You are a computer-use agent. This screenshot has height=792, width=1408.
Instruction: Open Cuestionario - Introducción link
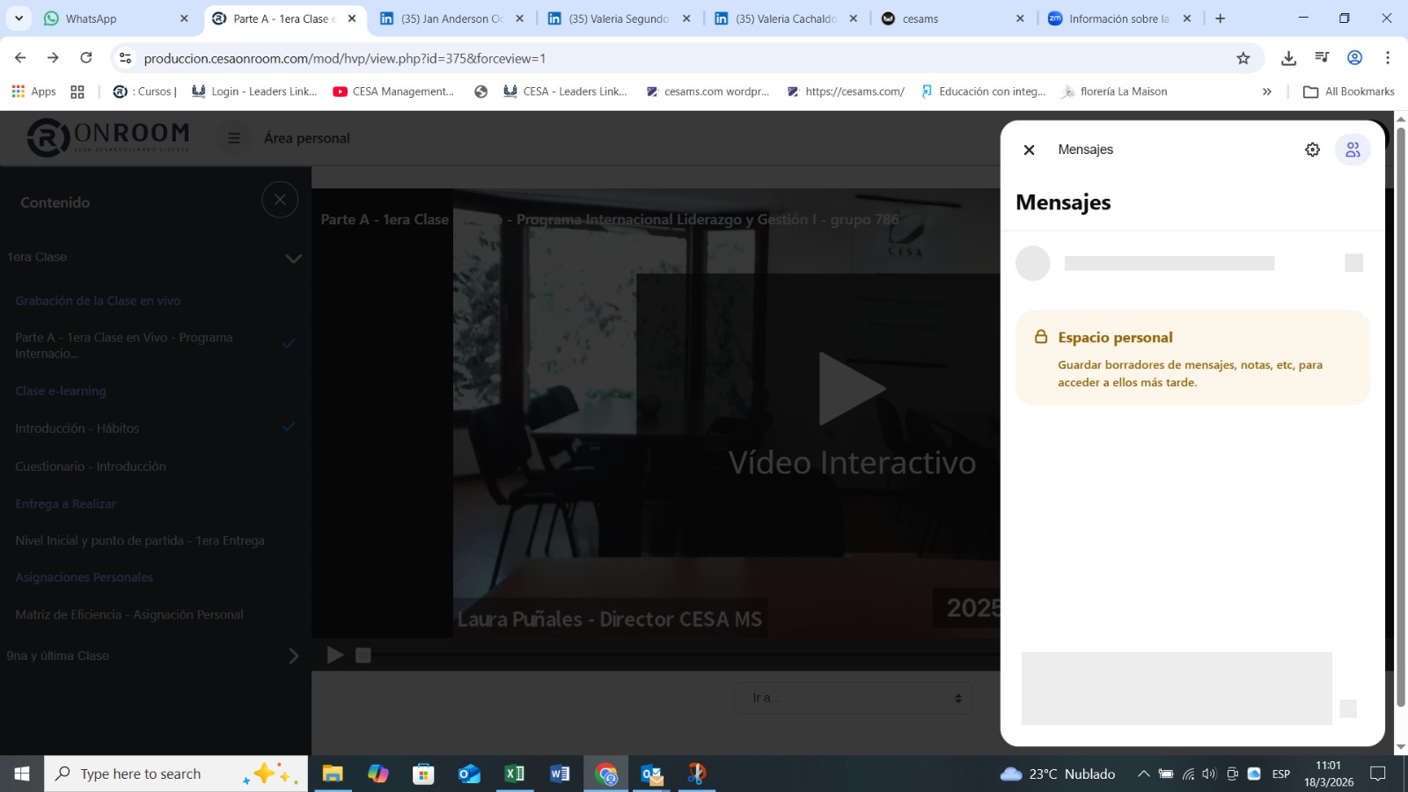[x=91, y=466]
